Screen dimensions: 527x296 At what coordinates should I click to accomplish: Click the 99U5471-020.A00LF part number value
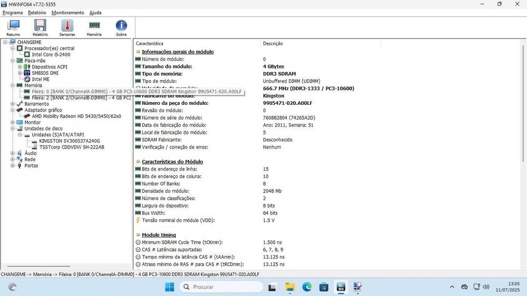coord(287,103)
